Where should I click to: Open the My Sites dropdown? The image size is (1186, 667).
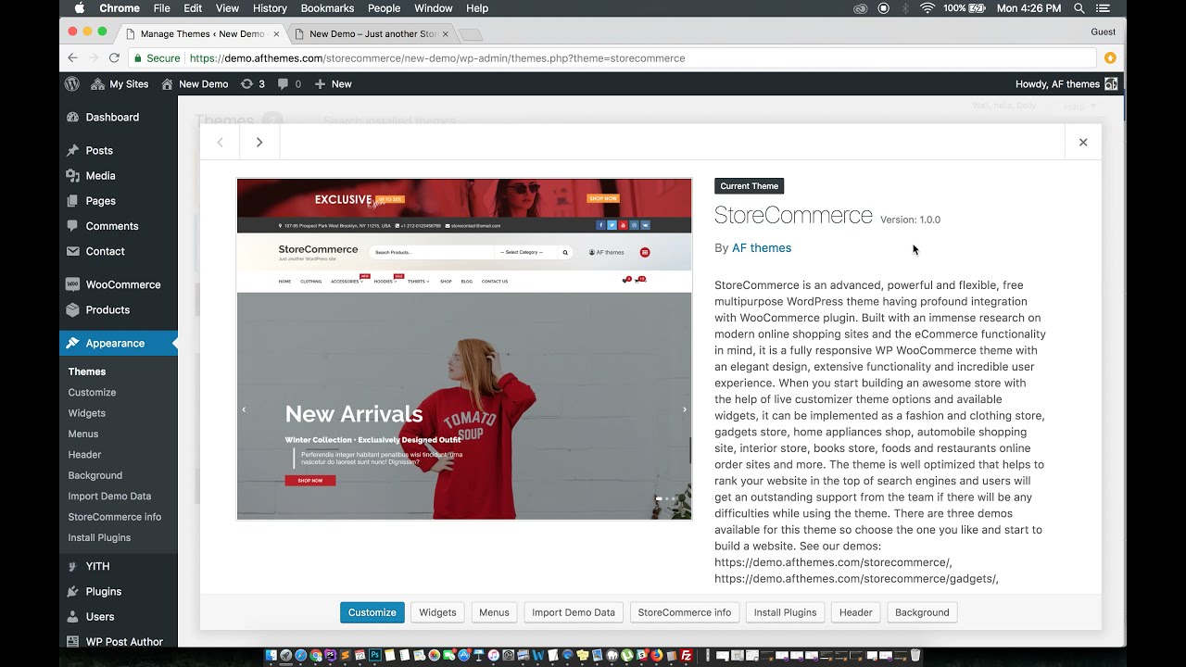(120, 83)
